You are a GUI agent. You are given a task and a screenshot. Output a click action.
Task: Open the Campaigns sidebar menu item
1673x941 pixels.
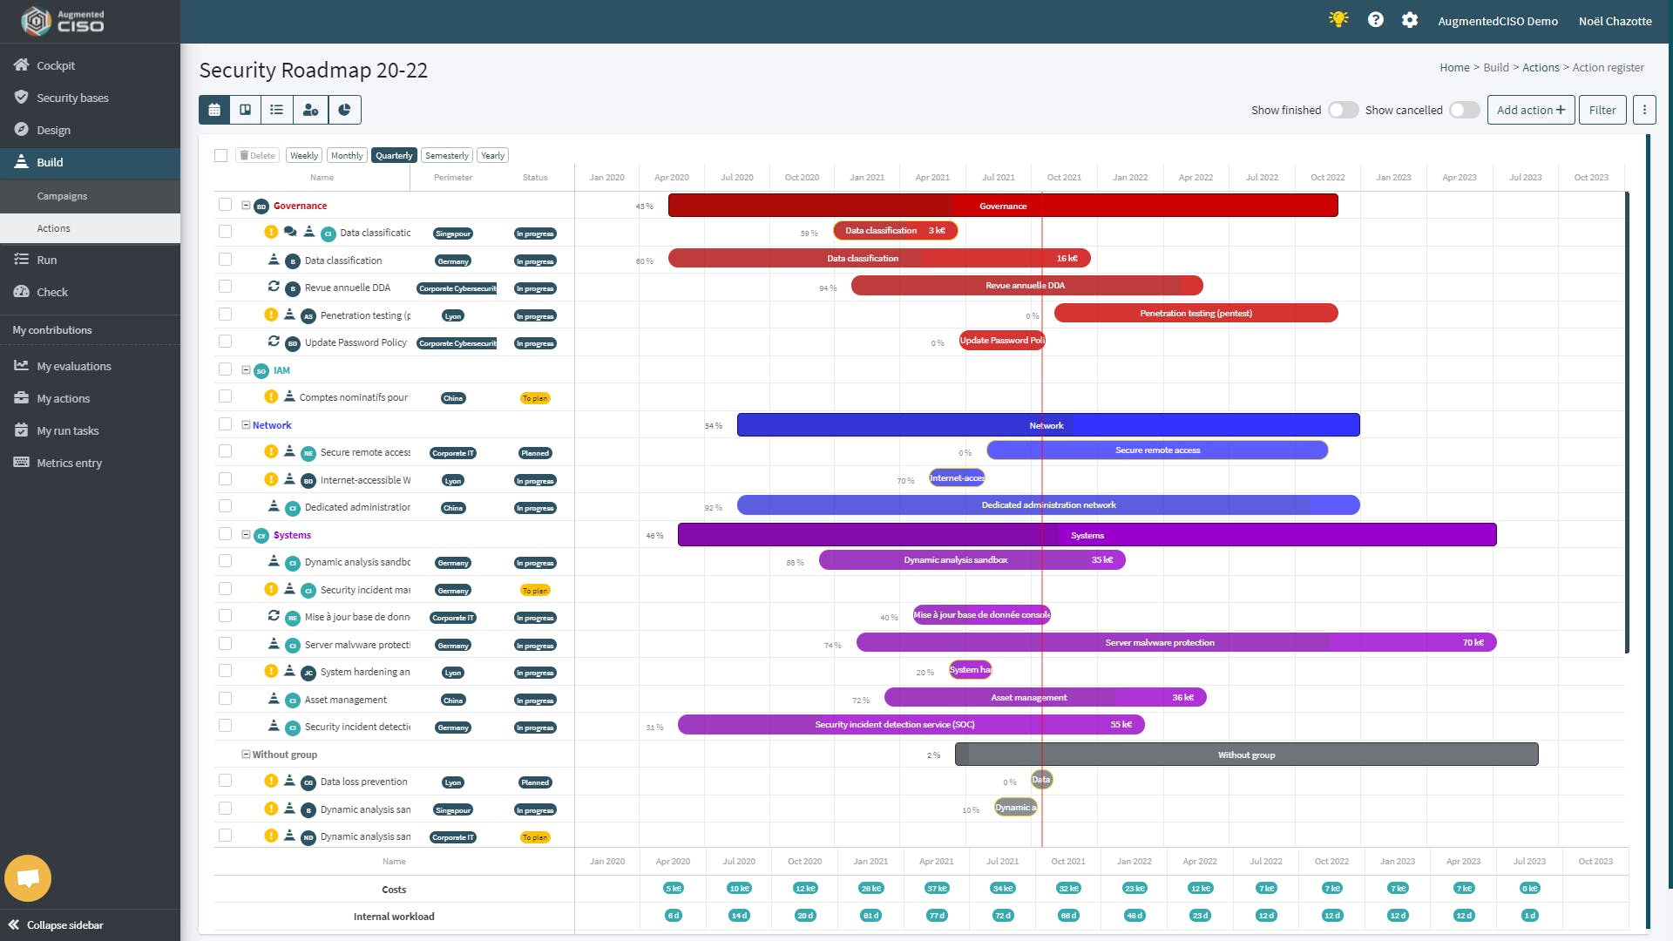tap(62, 196)
